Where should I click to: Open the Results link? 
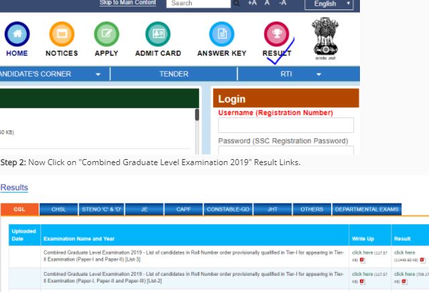pos(14,188)
